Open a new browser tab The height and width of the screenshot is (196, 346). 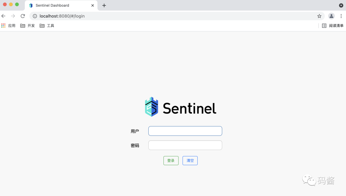click(104, 5)
